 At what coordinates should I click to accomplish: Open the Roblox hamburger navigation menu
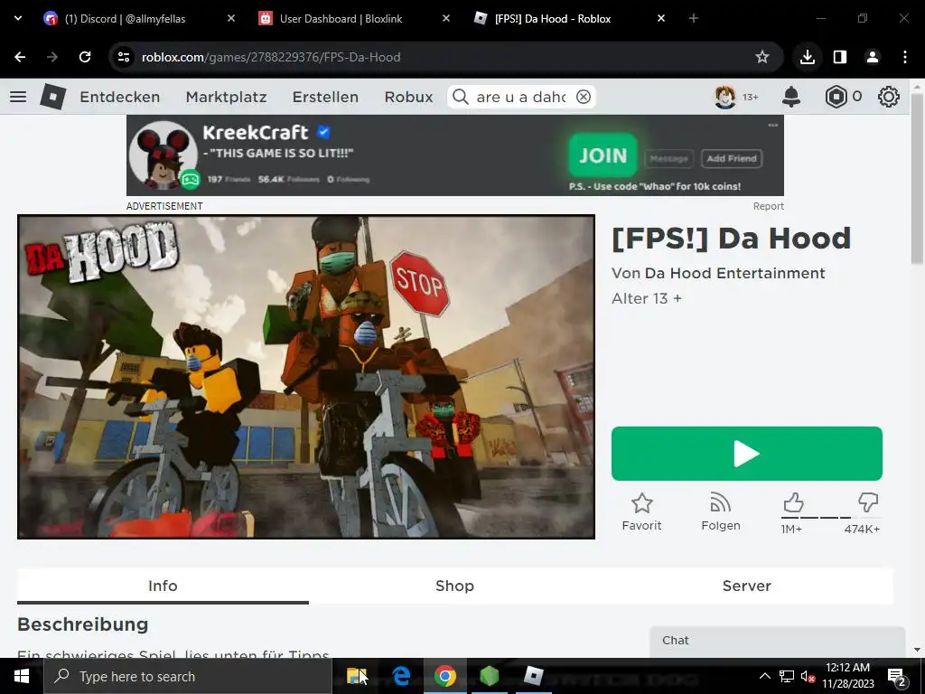[18, 96]
